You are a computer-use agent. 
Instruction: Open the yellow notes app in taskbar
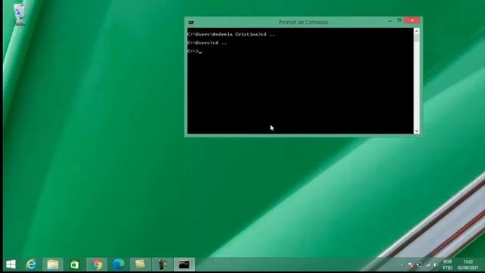(140, 265)
